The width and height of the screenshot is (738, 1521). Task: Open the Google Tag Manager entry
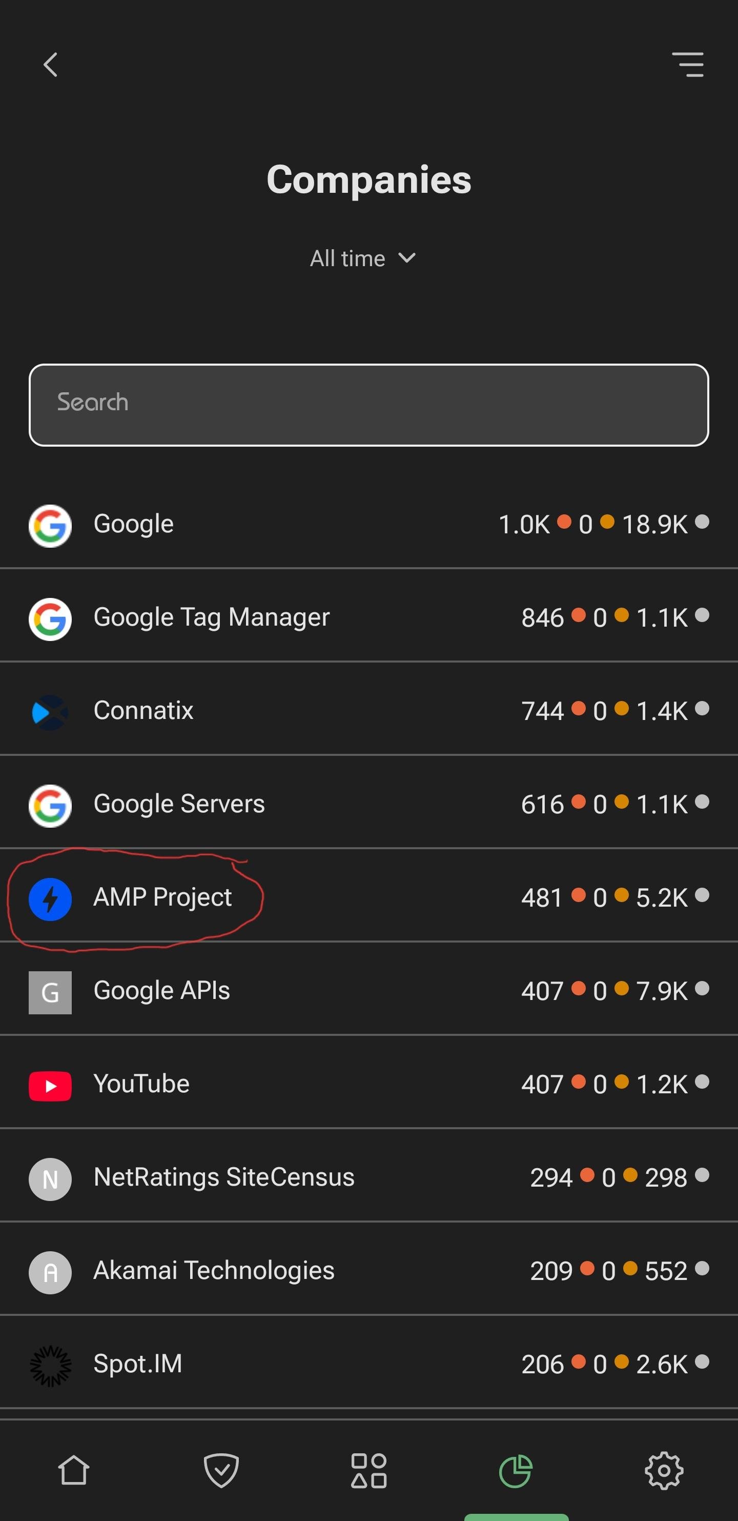[x=368, y=617]
